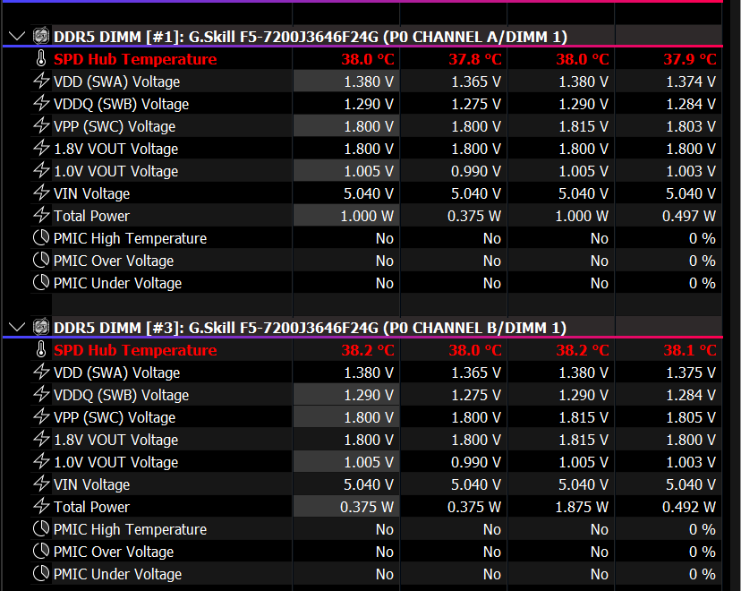Select the '0.497 W' average power value
741x591 pixels.
[689, 216]
